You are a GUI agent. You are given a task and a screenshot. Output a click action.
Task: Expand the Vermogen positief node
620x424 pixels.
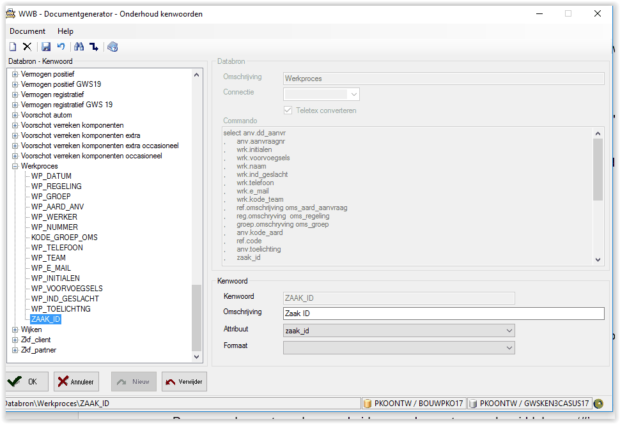15,74
